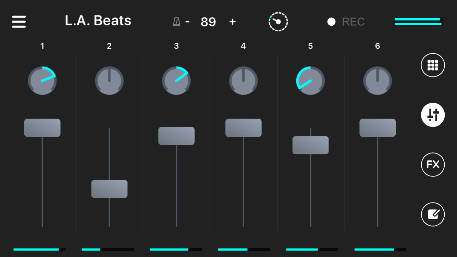Click channel 2 pan knob
457x257 pixels.
coord(109,81)
